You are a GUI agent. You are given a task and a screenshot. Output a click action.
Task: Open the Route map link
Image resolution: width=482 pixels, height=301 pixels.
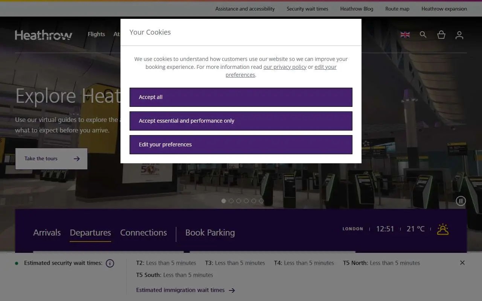(x=397, y=9)
